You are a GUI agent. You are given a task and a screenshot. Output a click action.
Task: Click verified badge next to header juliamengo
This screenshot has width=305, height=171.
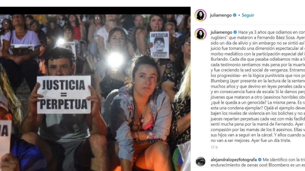pos(235,15)
